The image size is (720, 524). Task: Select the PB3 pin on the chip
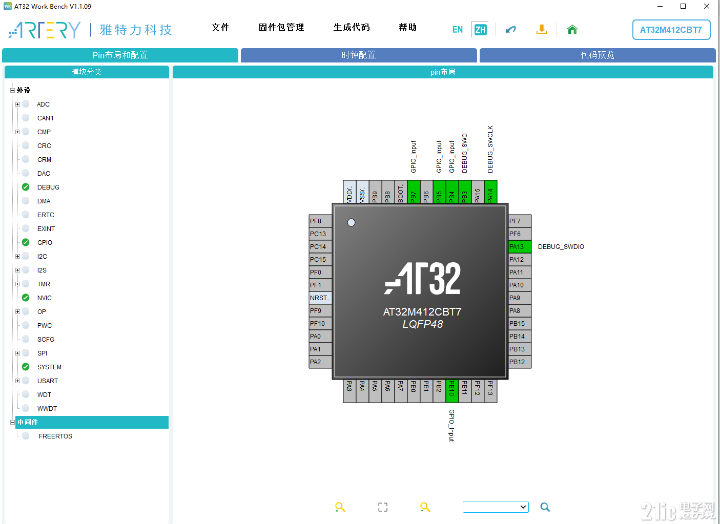tap(465, 192)
